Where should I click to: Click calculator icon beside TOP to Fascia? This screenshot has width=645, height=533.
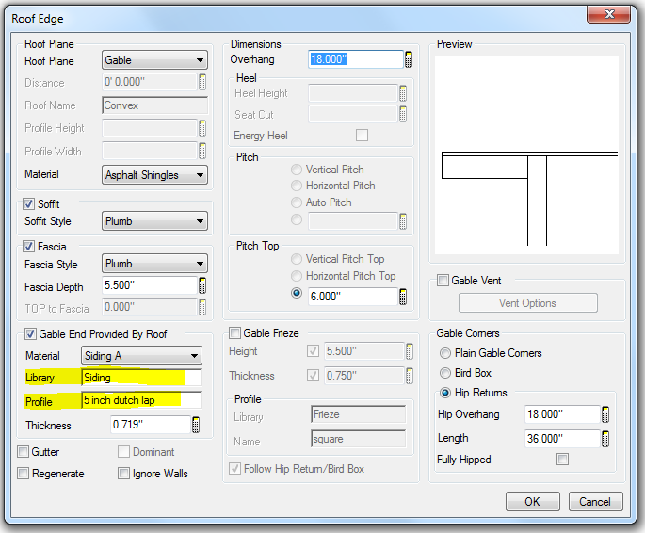[202, 307]
